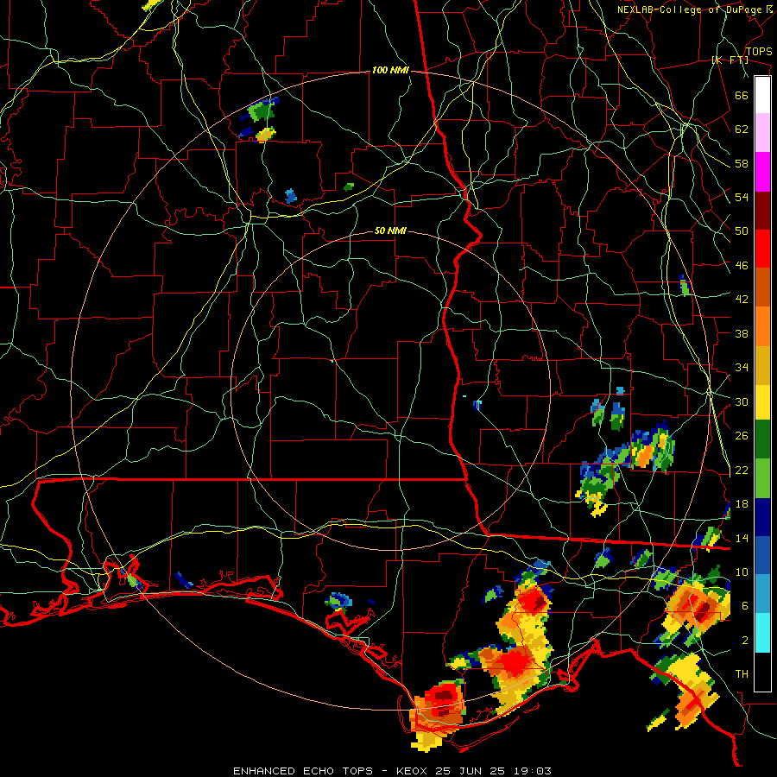This screenshot has width=777, height=777.
Task: Click the legend value '30'
Action: coord(742,401)
